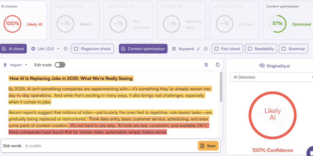Uncheck the AI check checkbox
The height and width of the screenshot is (156, 313).
4,49
